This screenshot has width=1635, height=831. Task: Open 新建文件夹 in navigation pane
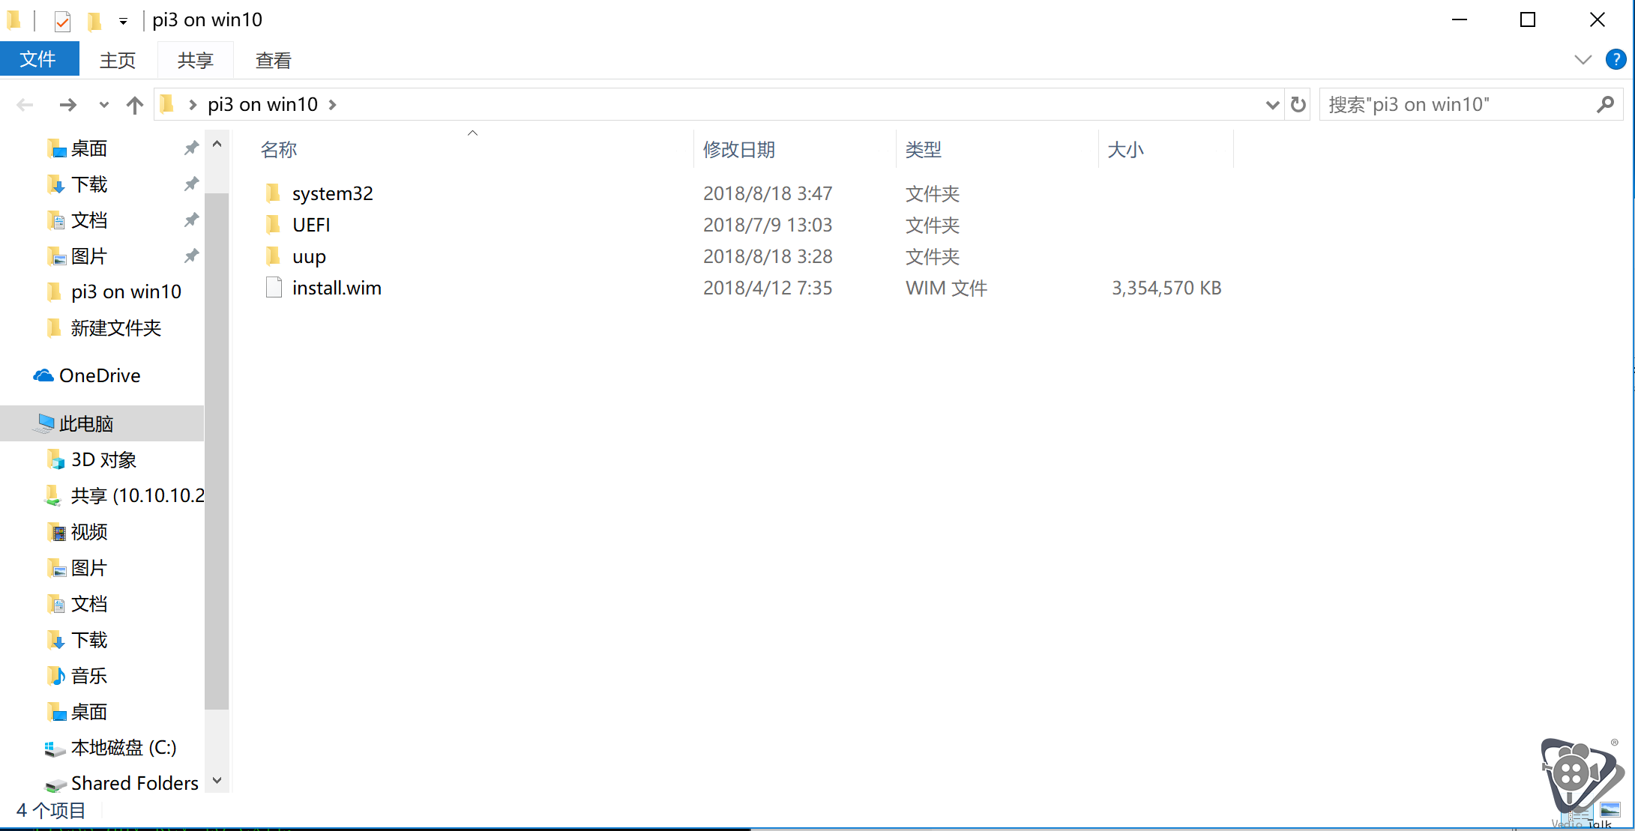[116, 327]
